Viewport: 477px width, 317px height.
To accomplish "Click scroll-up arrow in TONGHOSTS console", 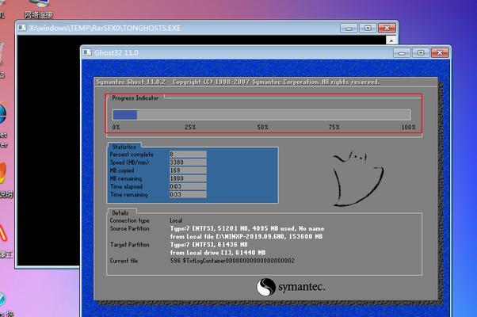I will [391, 40].
